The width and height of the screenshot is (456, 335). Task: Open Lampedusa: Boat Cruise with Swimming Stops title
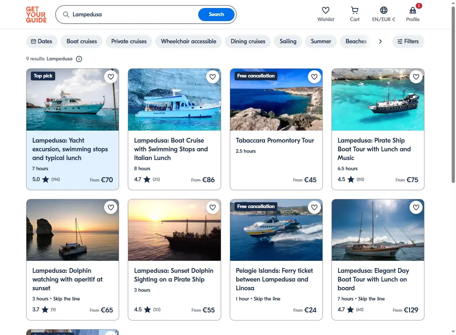click(x=171, y=149)
